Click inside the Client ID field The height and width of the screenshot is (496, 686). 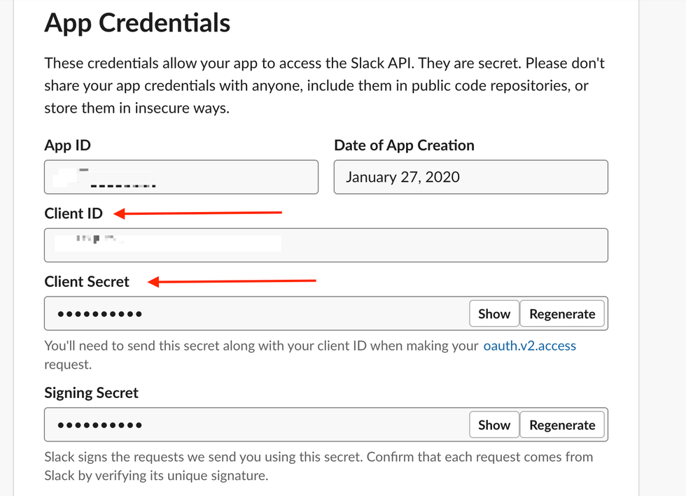click(325, 245)
